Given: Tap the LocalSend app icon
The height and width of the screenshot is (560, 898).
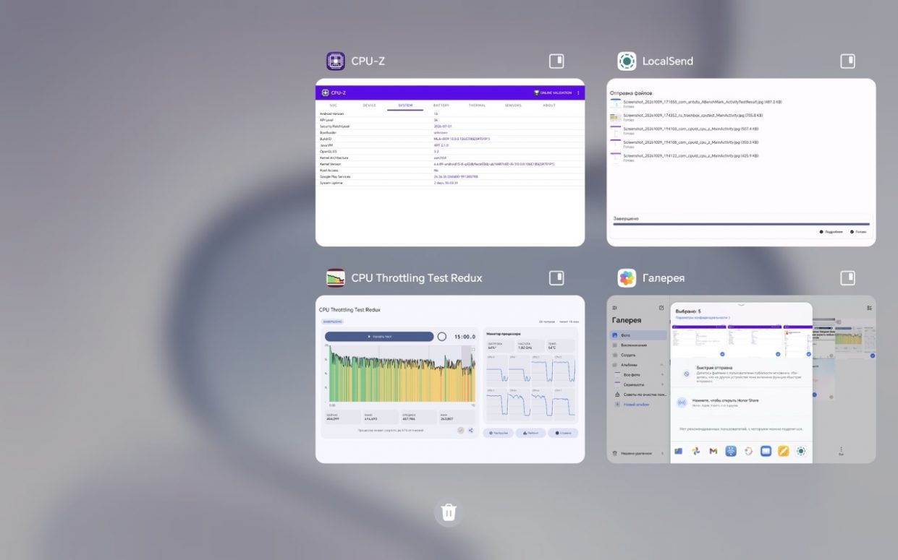Looking at the screenshot, I should pos(627,61).
